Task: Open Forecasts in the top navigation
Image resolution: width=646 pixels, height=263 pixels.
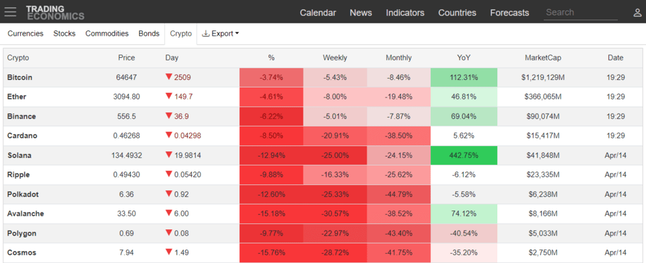Action: [x=509, y=13]
